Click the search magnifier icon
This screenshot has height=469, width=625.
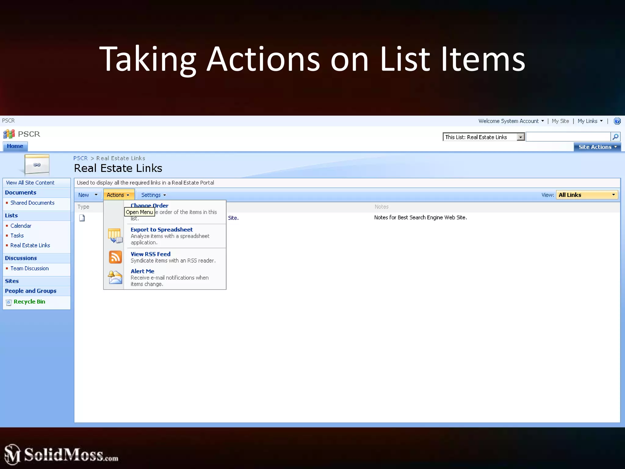click(x=615, y=136)
